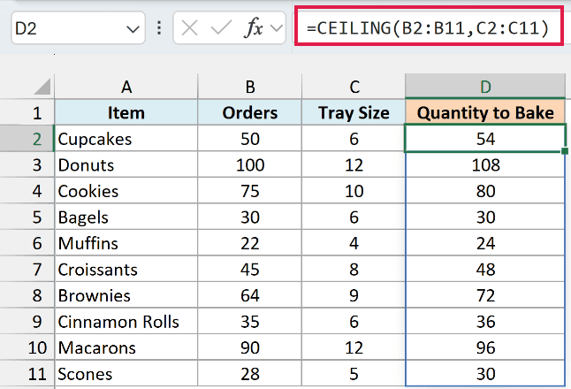Image resolution: width=571 pixels, height=389 pixels.
Task: Select the Item header cell
Action: (x=126, y=112)
